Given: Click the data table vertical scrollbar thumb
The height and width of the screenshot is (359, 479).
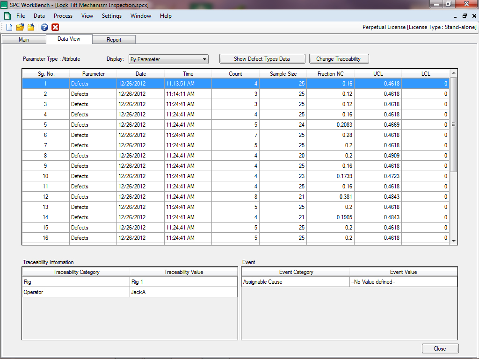Looking at the screenshot, I should (454, 124).
